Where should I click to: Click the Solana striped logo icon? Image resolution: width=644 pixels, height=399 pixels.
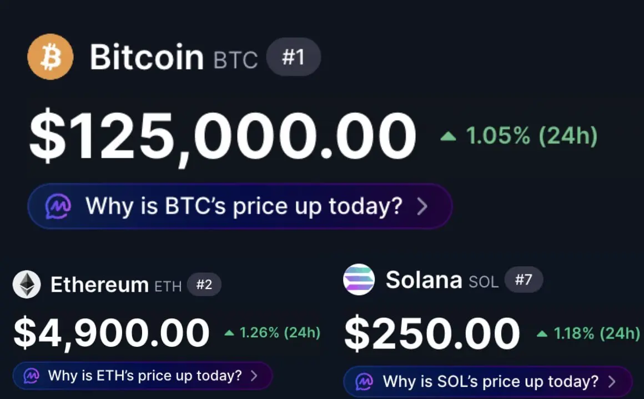pyautogui.click(x=359, y=279)
